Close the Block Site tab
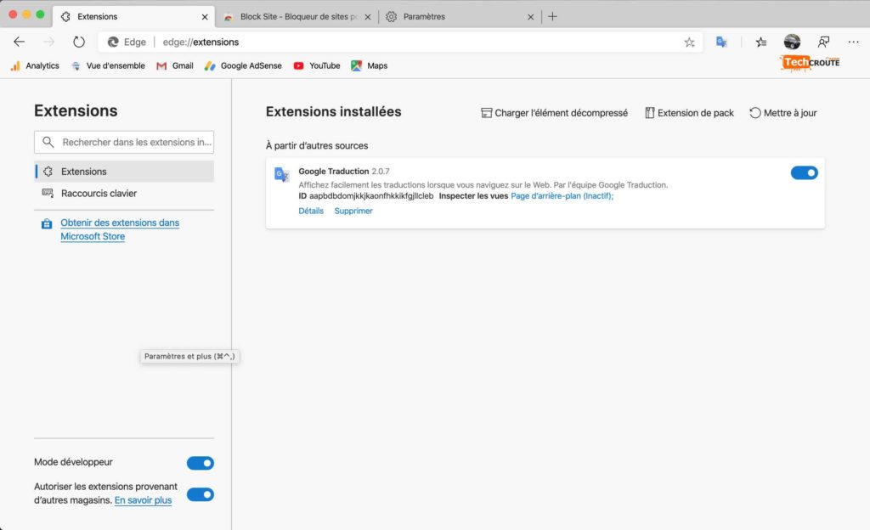The width and height of the screenshot is (870, 530). 367,17
